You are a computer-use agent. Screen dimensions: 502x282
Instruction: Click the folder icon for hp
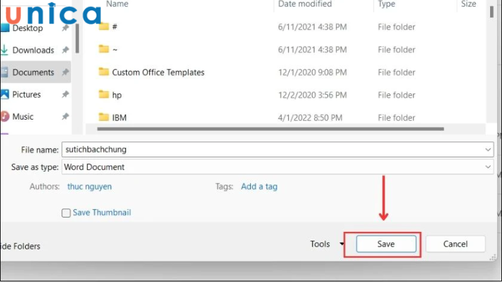coord(104,95)
